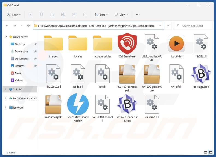Screen dimensions: 216x157
Task: Click the 19 items status text
Action: pos(10,153)
